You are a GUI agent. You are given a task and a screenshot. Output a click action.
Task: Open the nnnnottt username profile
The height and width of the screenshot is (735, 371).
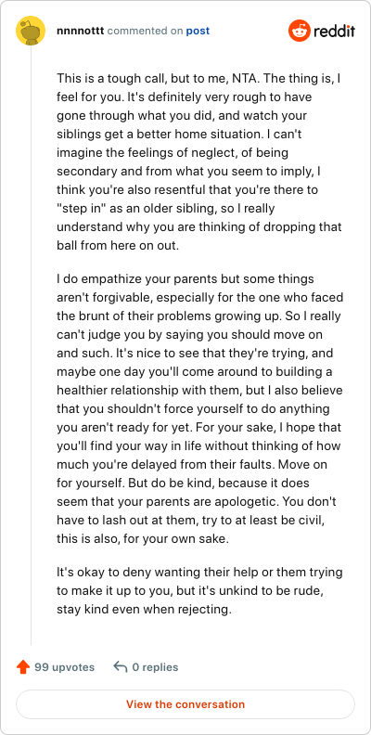click(x=80, y=31)
